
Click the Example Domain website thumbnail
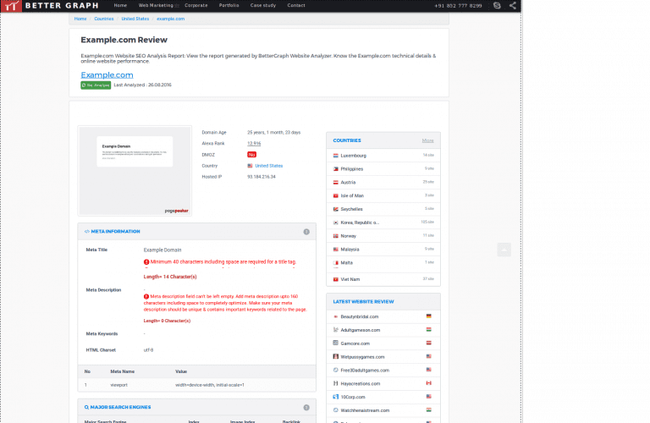(135, 169)
